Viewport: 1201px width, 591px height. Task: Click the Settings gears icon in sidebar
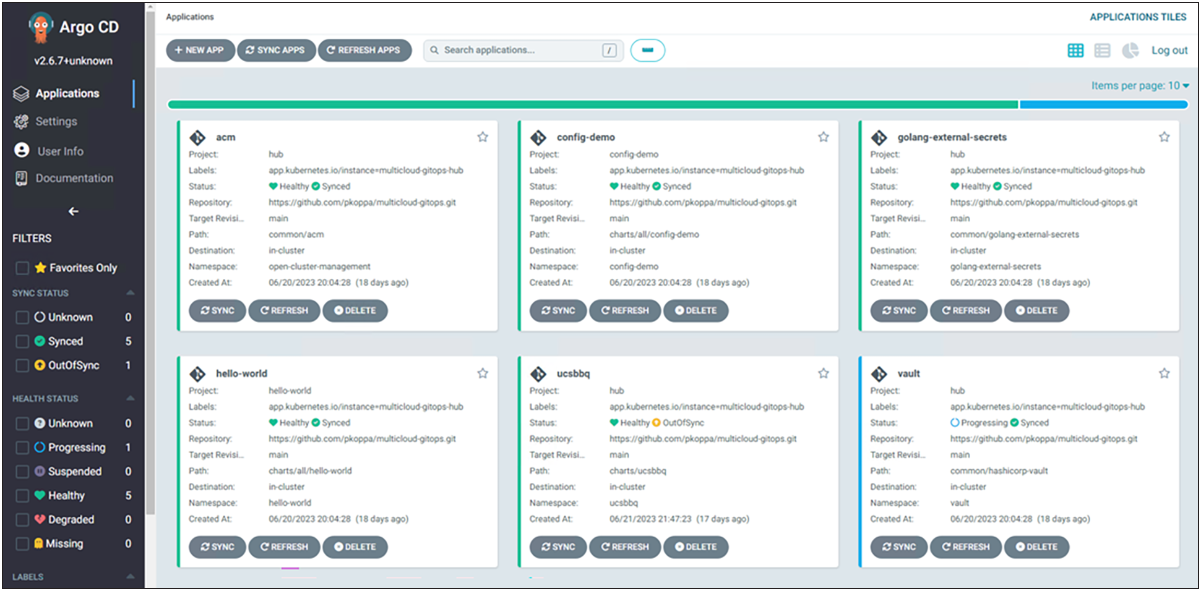[x=21, y=122]
